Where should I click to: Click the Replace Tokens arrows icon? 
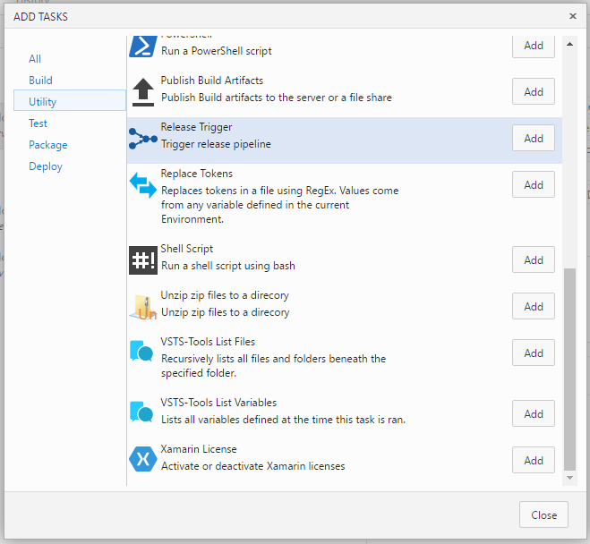pos(143,185)
